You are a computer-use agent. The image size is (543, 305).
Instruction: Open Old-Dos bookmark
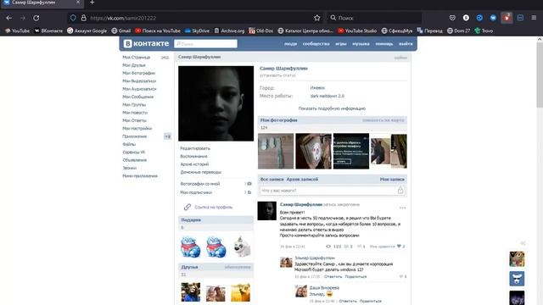pyautogui.click(x=260, y=30)
